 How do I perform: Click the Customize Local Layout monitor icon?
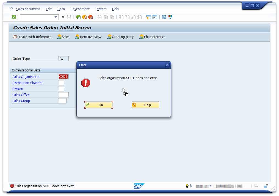click(170, 17)
